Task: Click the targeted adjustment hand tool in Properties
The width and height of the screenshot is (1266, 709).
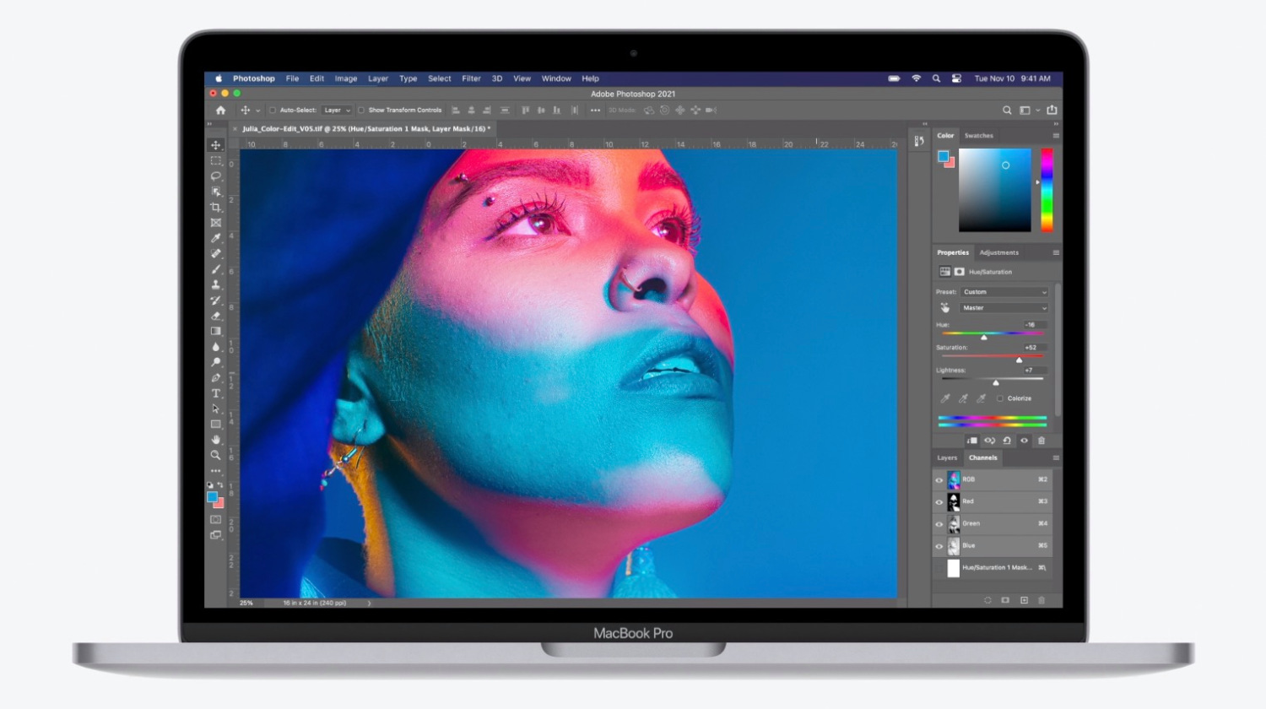Action: point(945,308)
